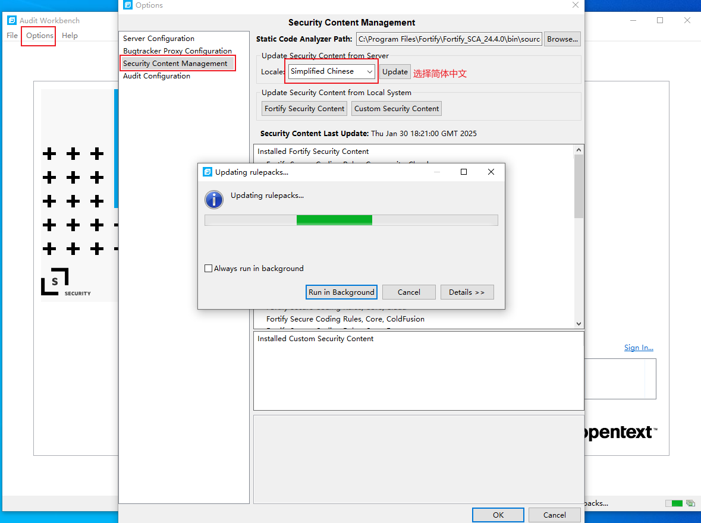Close the Updating rulepacks dialog

coord(491,172)
